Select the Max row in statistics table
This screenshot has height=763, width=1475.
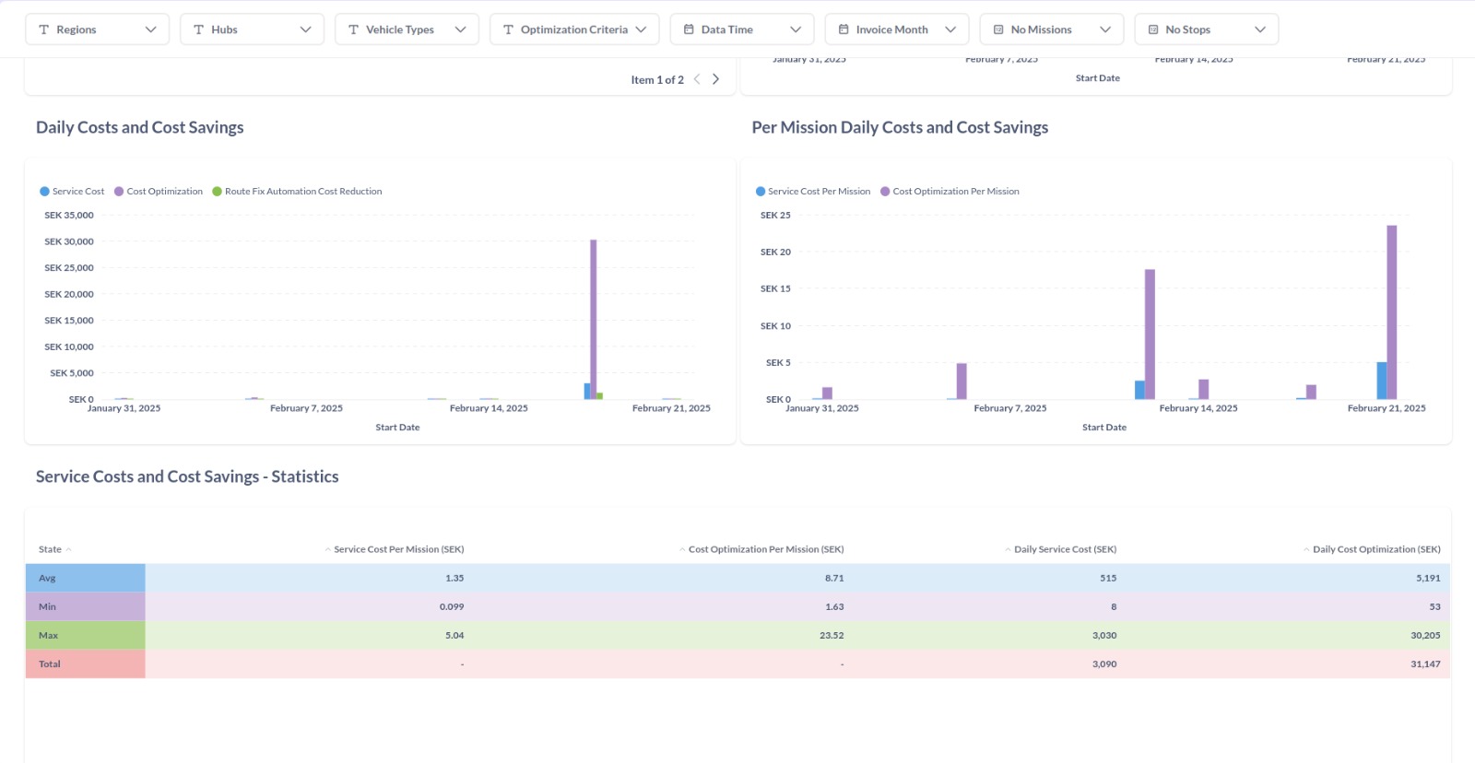[x=737, y=636]
